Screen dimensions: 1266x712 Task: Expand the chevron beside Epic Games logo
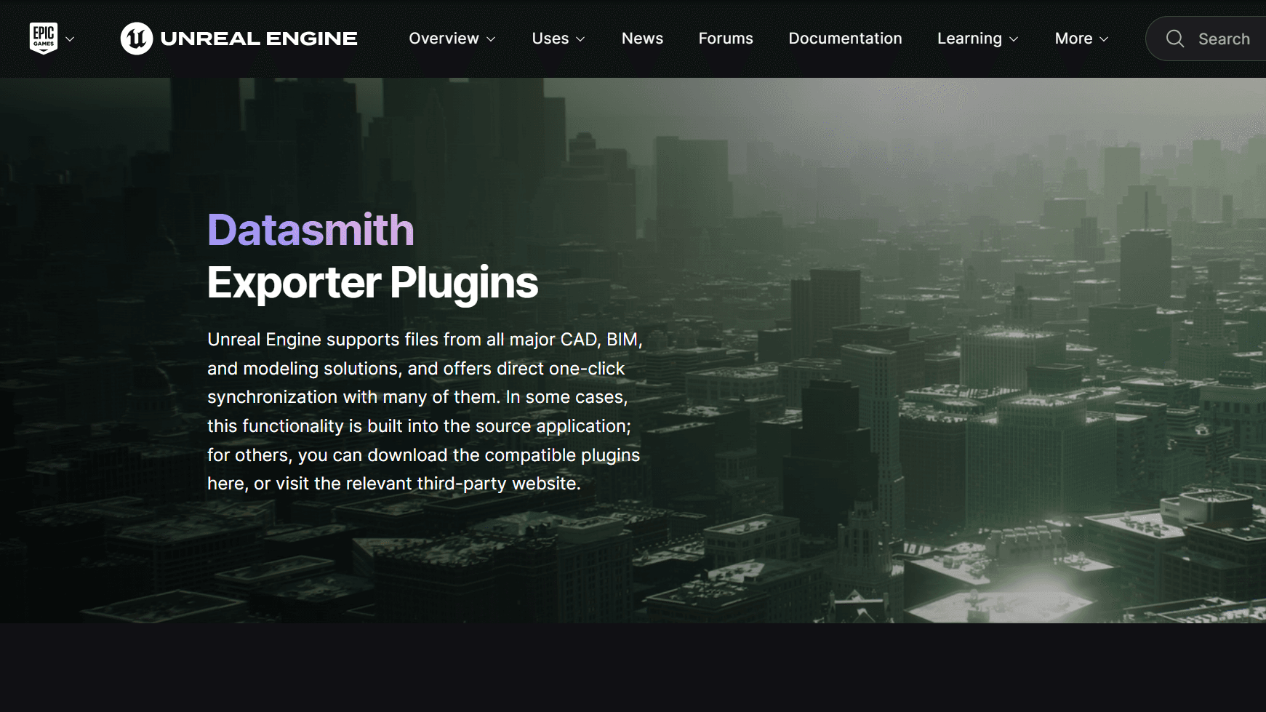point(70,39)
